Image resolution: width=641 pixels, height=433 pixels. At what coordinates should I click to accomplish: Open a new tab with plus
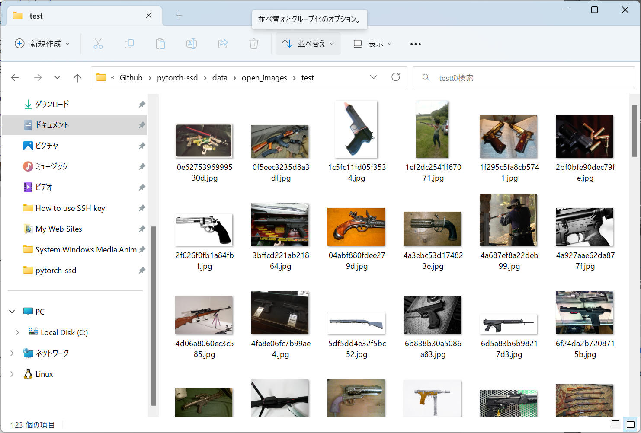(179, 16)
